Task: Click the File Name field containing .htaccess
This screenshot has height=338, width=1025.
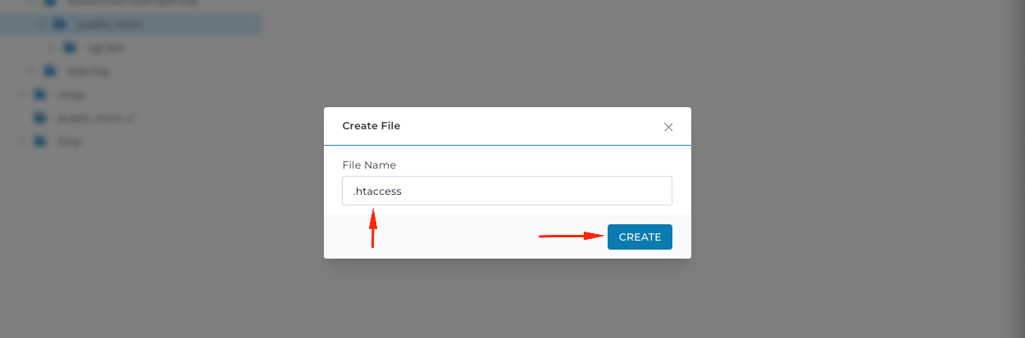Action: pos(507,191)
